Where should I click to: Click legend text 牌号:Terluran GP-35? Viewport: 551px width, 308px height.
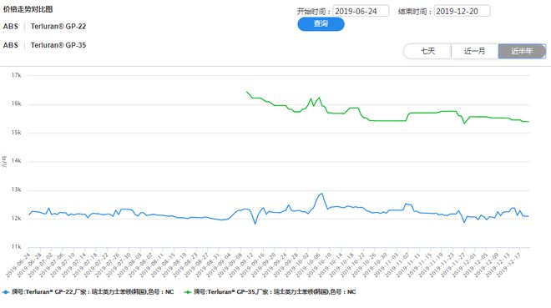(x=275, y=292)
